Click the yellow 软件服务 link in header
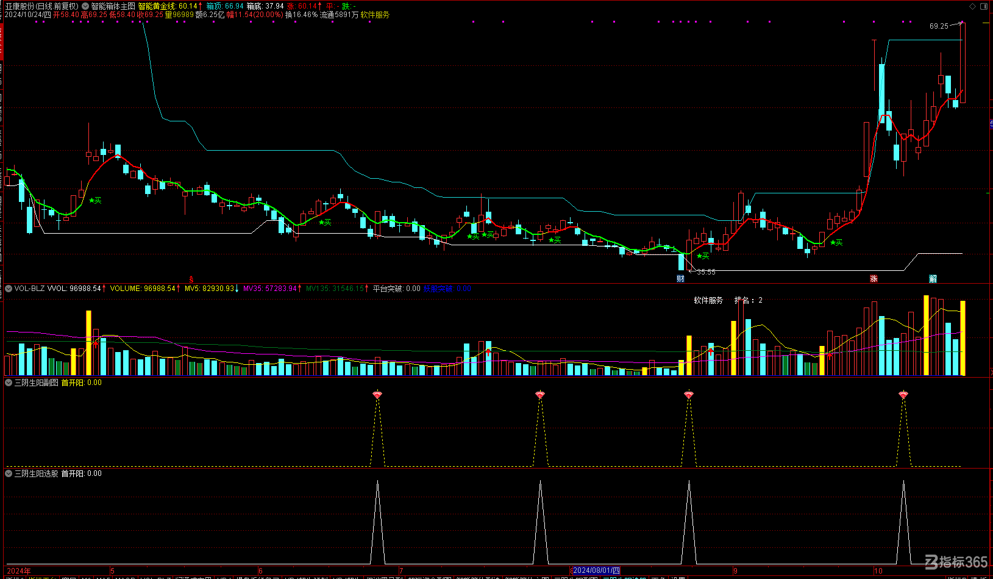 375,15
